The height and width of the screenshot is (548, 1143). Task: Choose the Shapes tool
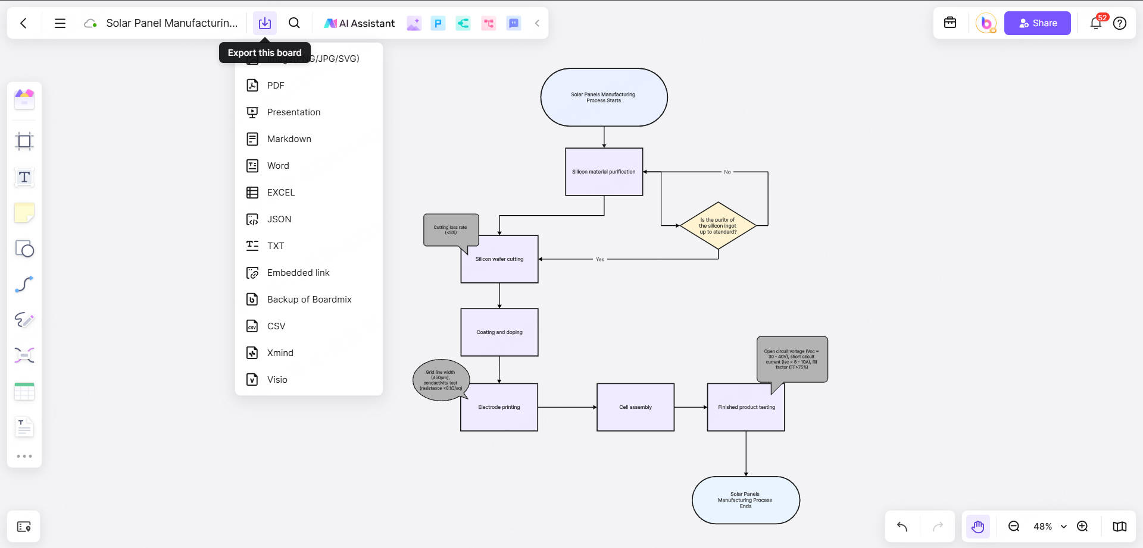(x=24, y=248)
